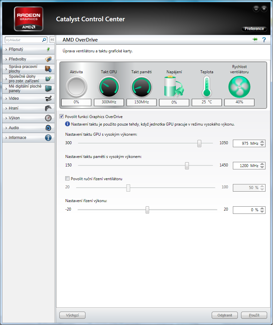Click the Předvolby presets icon
The image size is (273, 325).
click(48, 59)
